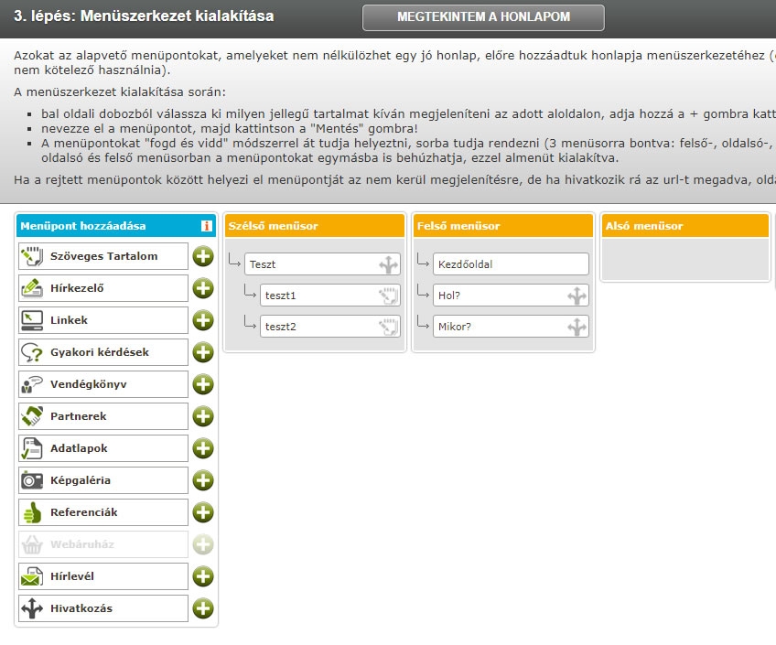
Task: Add Képgaléria via the green plus
Action: point(202,481)
